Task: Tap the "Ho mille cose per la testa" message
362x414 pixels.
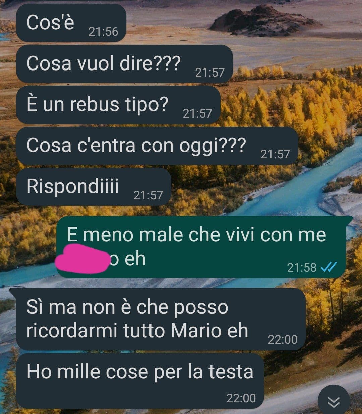Action: 140,381
